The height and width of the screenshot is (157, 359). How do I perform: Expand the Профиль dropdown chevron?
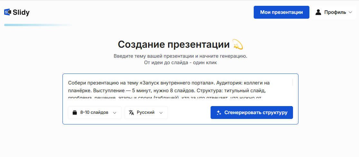tap(350, 12)
